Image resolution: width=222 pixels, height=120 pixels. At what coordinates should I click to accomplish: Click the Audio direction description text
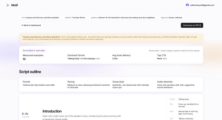point(176,86)
